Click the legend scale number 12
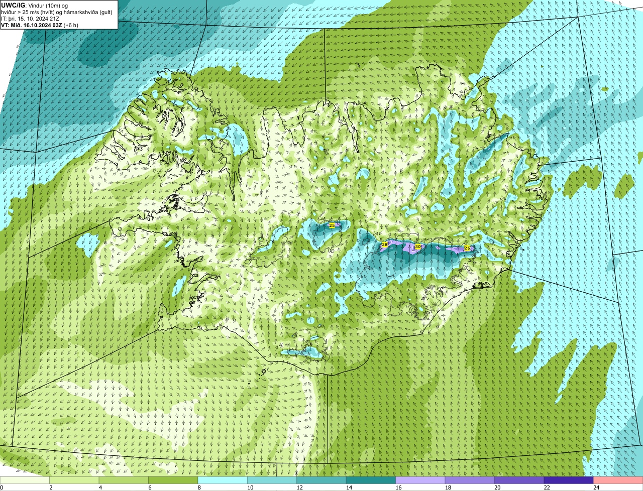The height and width of the screenshot is (491, 643). (299, 487)
